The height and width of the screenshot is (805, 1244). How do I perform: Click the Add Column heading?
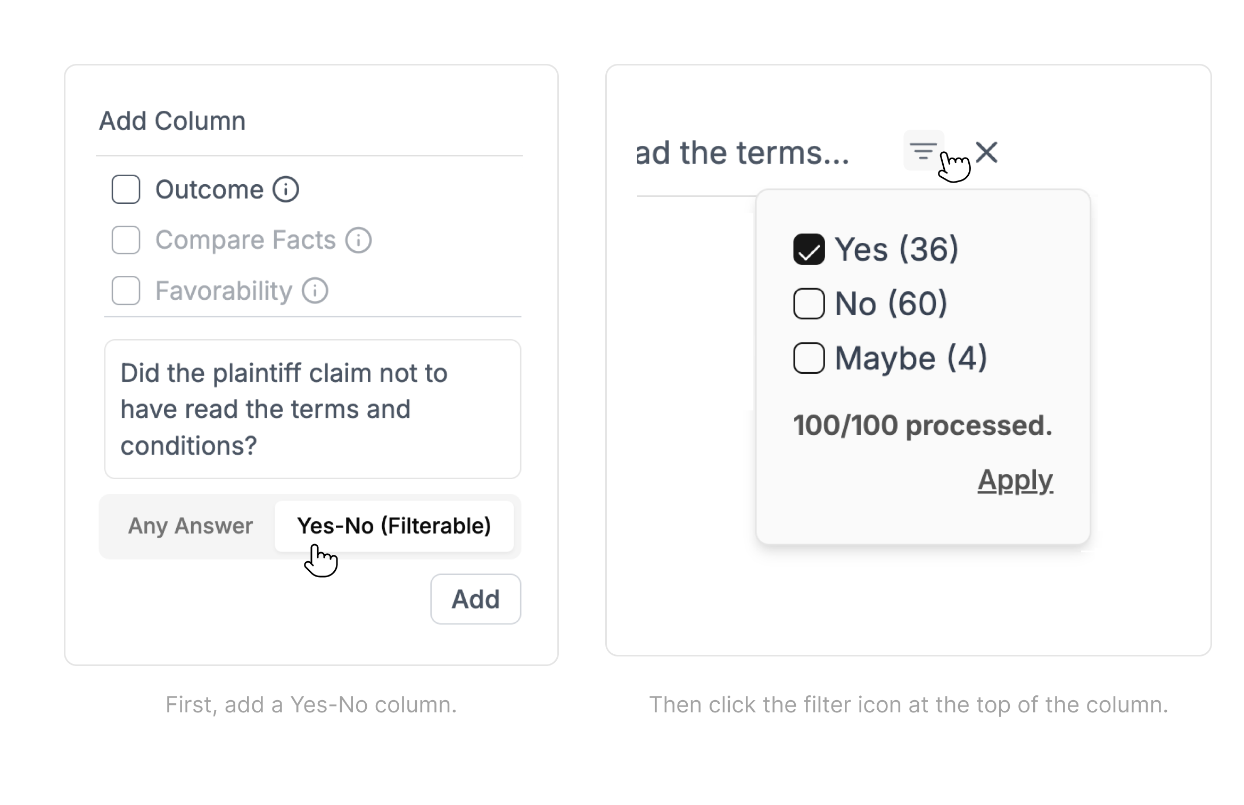tap(172, 121)
